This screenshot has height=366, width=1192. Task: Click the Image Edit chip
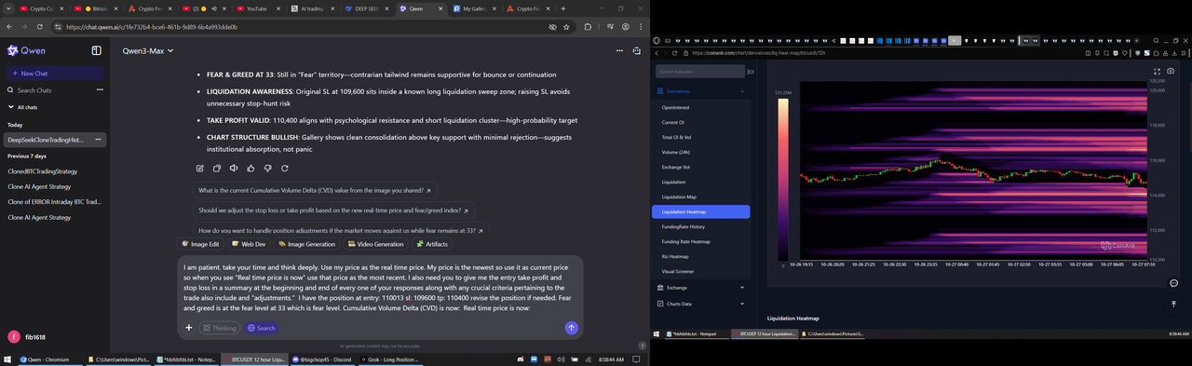(201, 244)
